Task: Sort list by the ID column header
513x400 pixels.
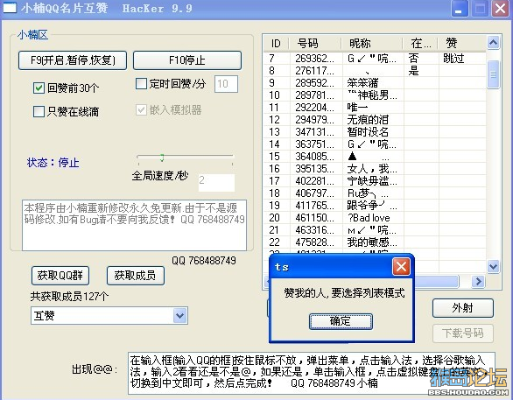Action: coord(276,43)
